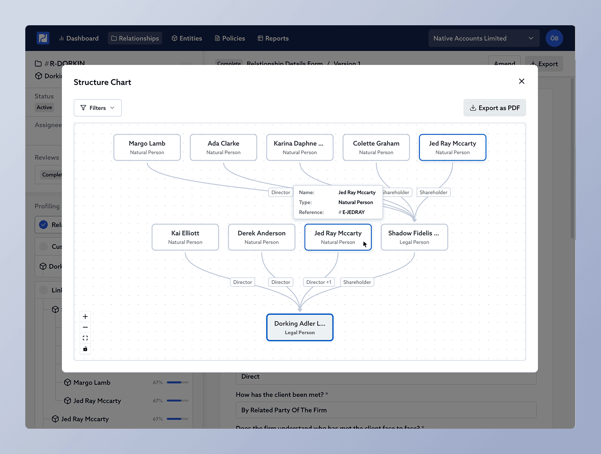Click the zoom out icon on chart canvas

(x=85, y=327)
